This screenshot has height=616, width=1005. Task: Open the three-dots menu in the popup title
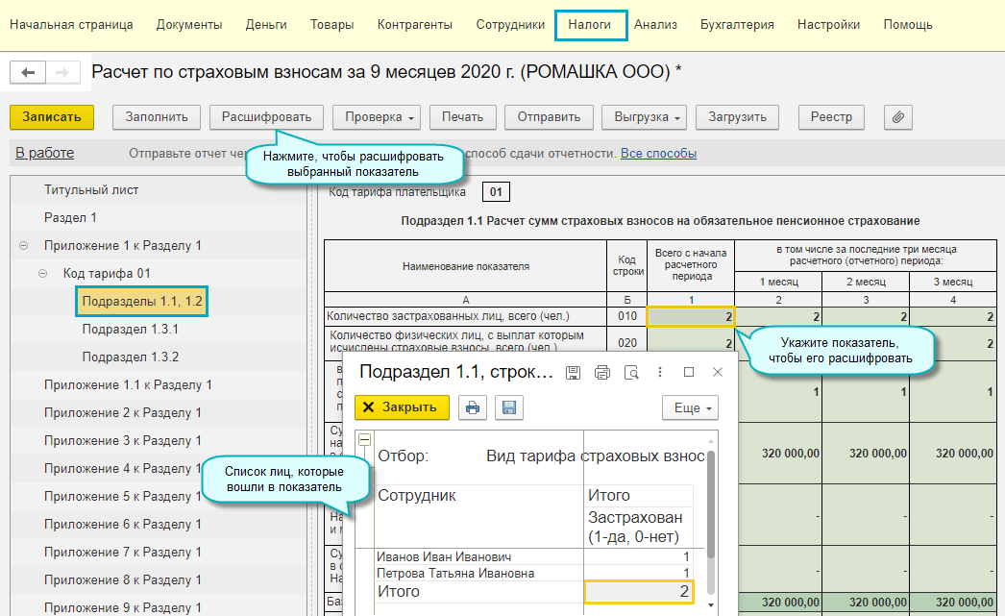pyautogui.click(x=659, y=373)
